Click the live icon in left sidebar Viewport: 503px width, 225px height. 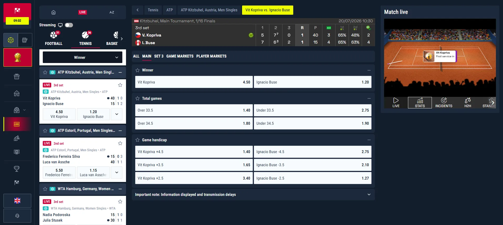click(x=17, y=124)
